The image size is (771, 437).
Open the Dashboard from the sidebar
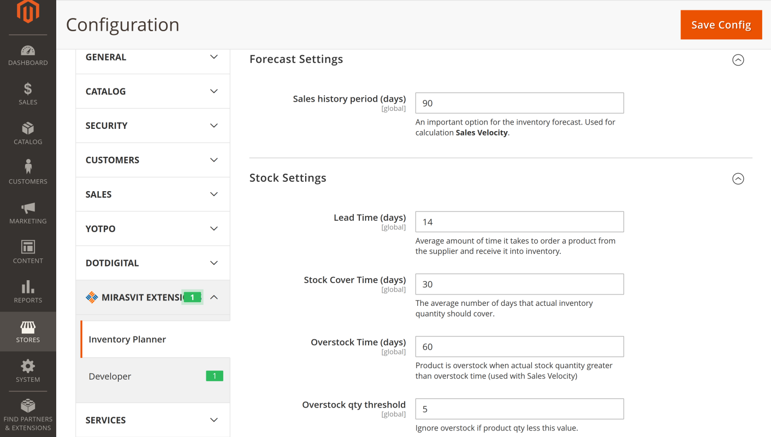[28, 55]
